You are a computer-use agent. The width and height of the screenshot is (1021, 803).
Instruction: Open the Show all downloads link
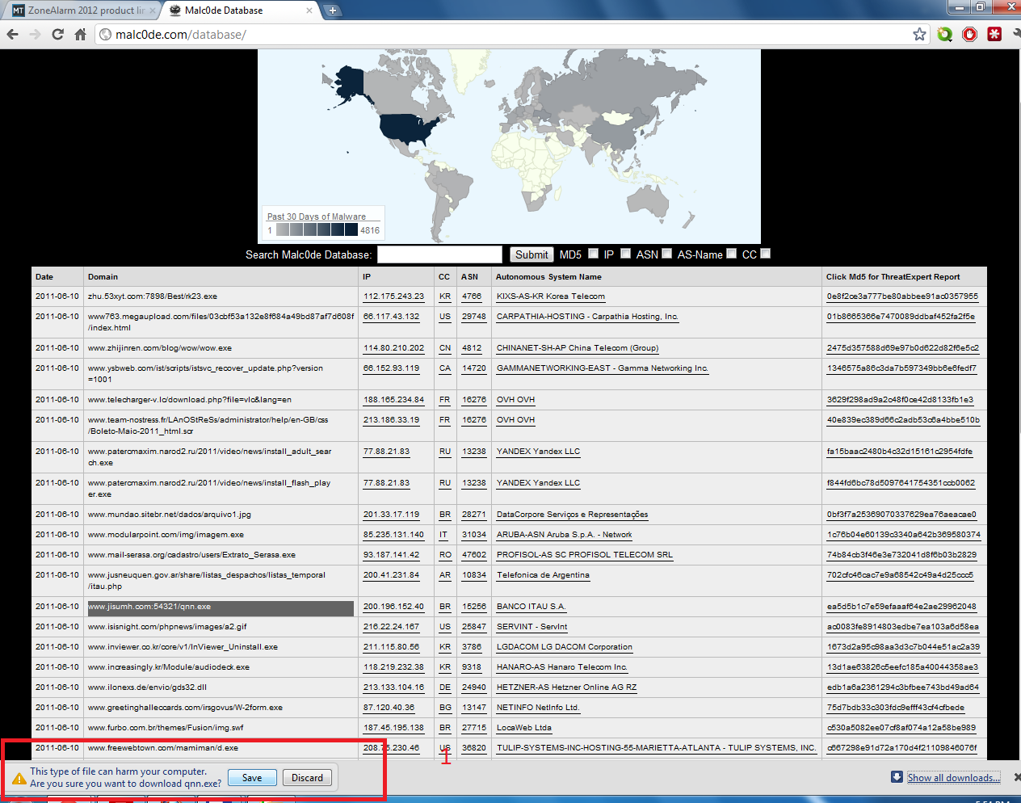tap(953, 778)
